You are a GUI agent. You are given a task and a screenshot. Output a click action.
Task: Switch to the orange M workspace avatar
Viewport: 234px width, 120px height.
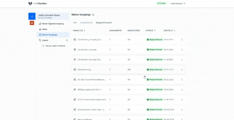(32, 23)
